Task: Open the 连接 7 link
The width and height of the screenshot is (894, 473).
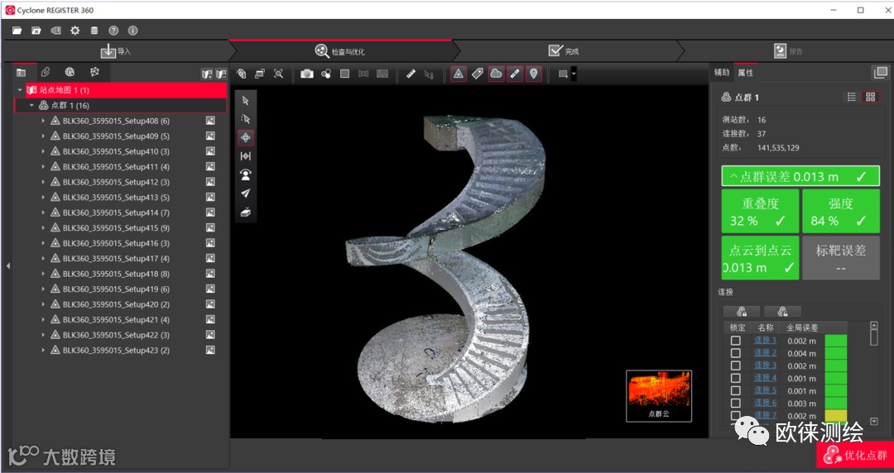Action: coord(765,415)
